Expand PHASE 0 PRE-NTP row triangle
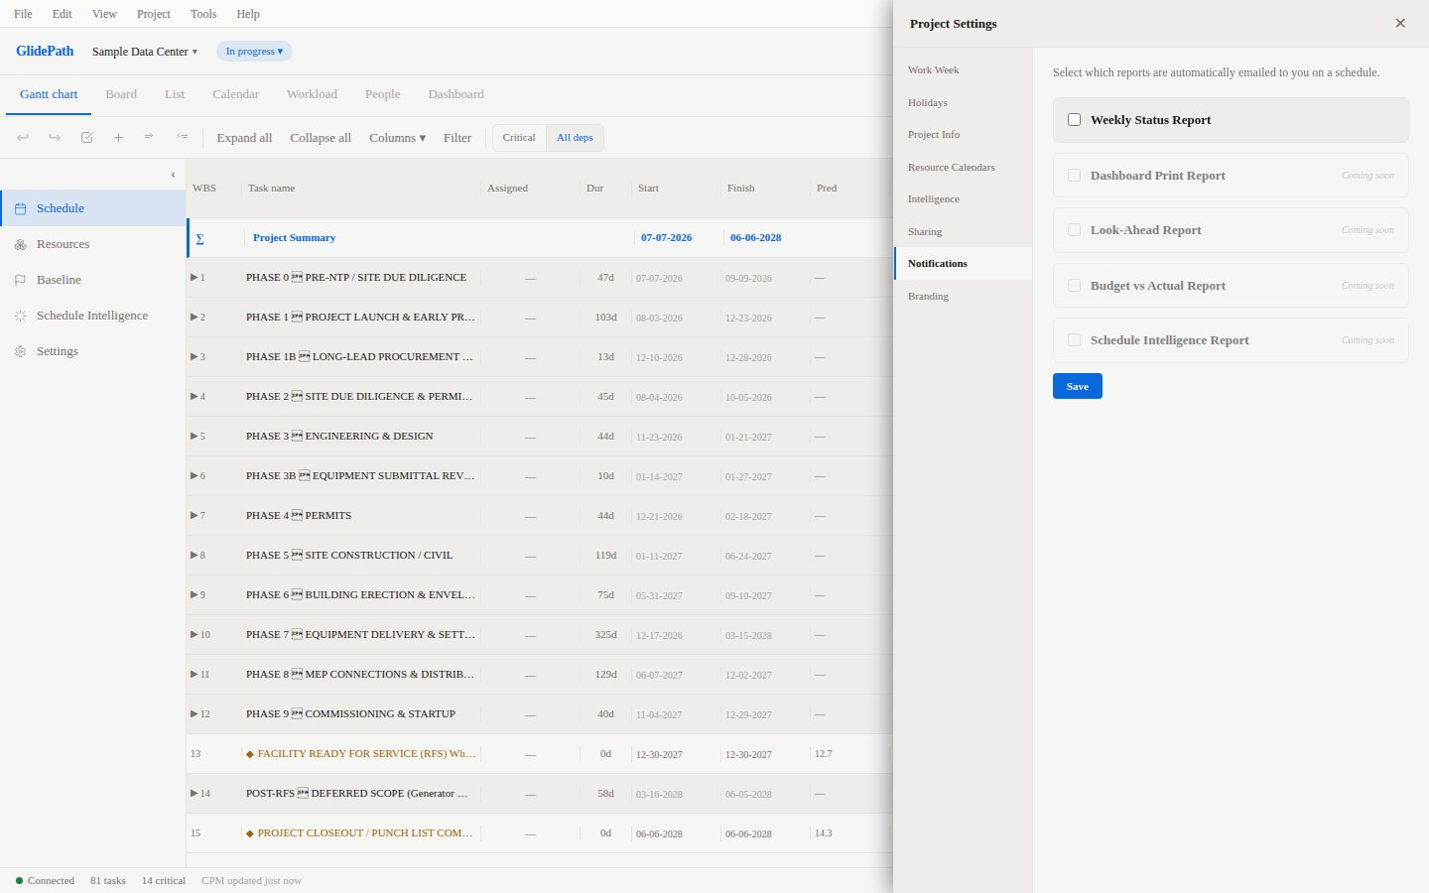Screen dimensions: 1429x893 tap(195, 277)
